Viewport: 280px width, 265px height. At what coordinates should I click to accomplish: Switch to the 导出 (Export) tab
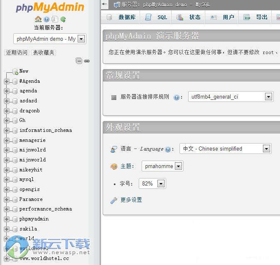click(255, 17)
